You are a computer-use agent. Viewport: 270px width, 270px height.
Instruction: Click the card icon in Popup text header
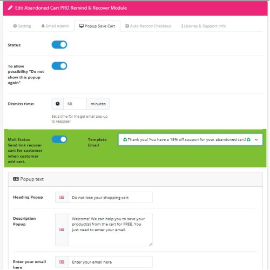[16, 179]
